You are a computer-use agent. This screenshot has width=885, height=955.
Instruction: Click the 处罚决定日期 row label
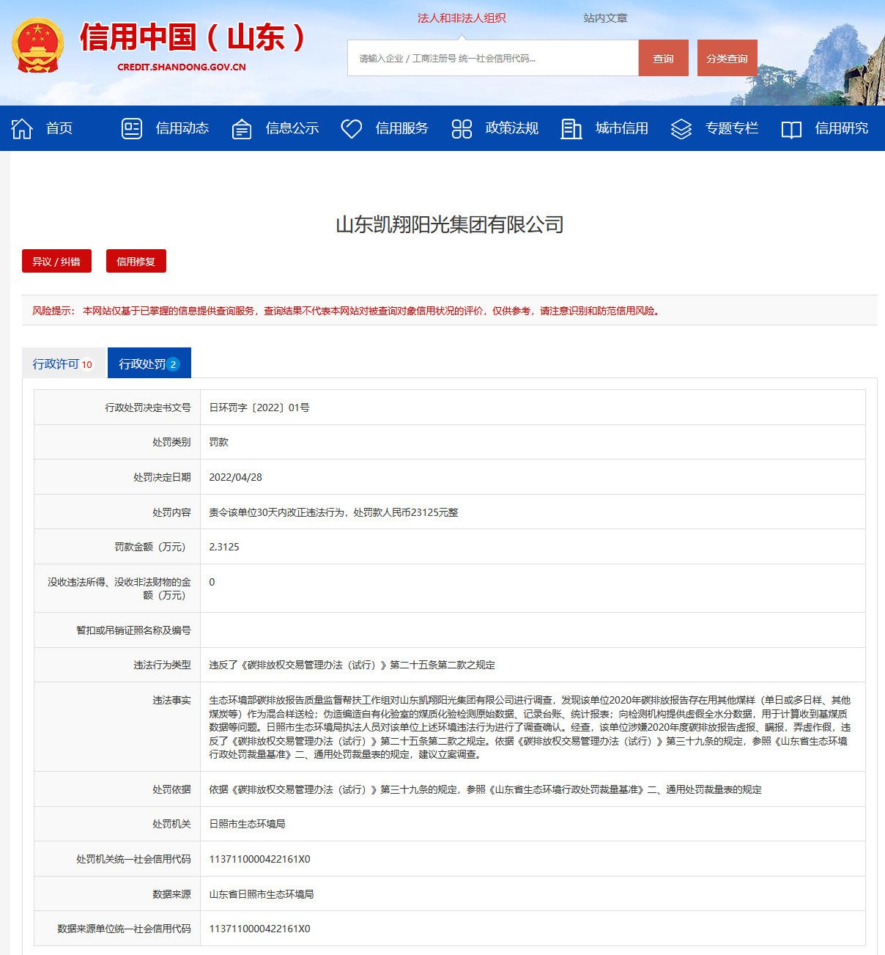162,477
